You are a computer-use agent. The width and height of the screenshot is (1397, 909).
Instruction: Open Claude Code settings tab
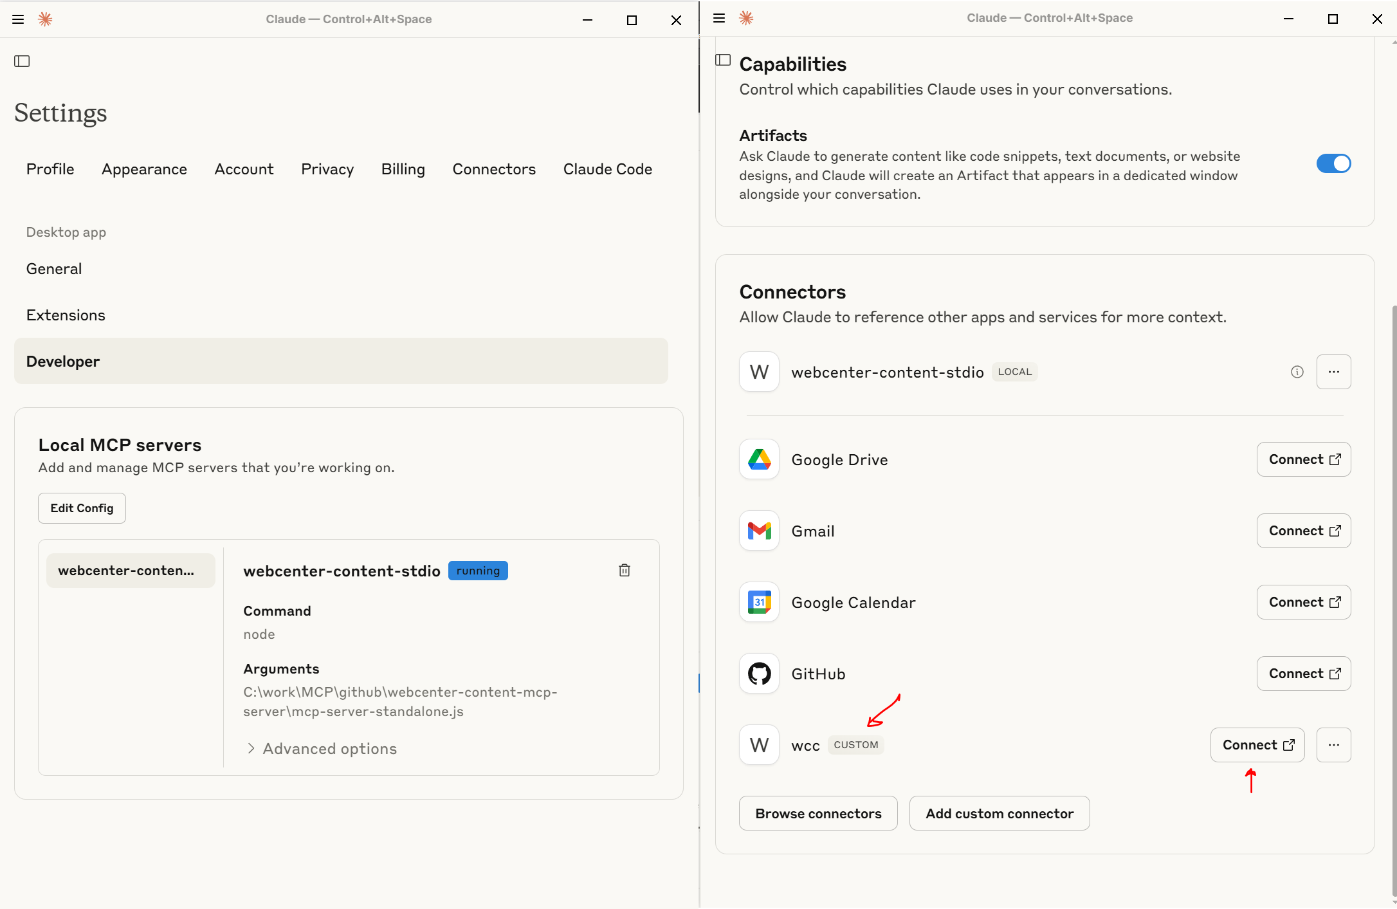608,169
